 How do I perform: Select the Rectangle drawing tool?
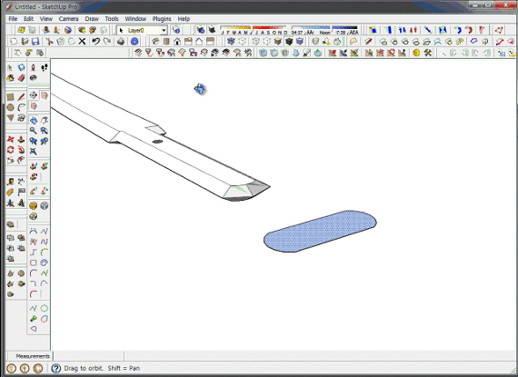(11, 97)
